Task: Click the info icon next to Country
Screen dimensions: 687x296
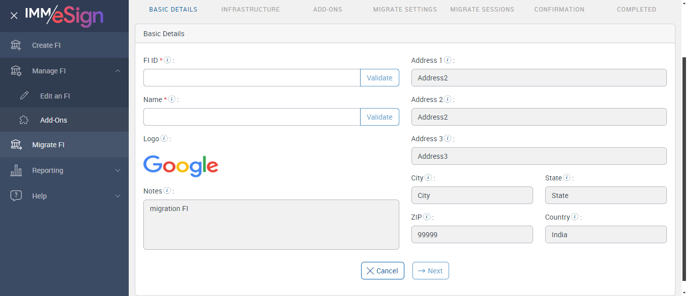Action: click(575, 217)
